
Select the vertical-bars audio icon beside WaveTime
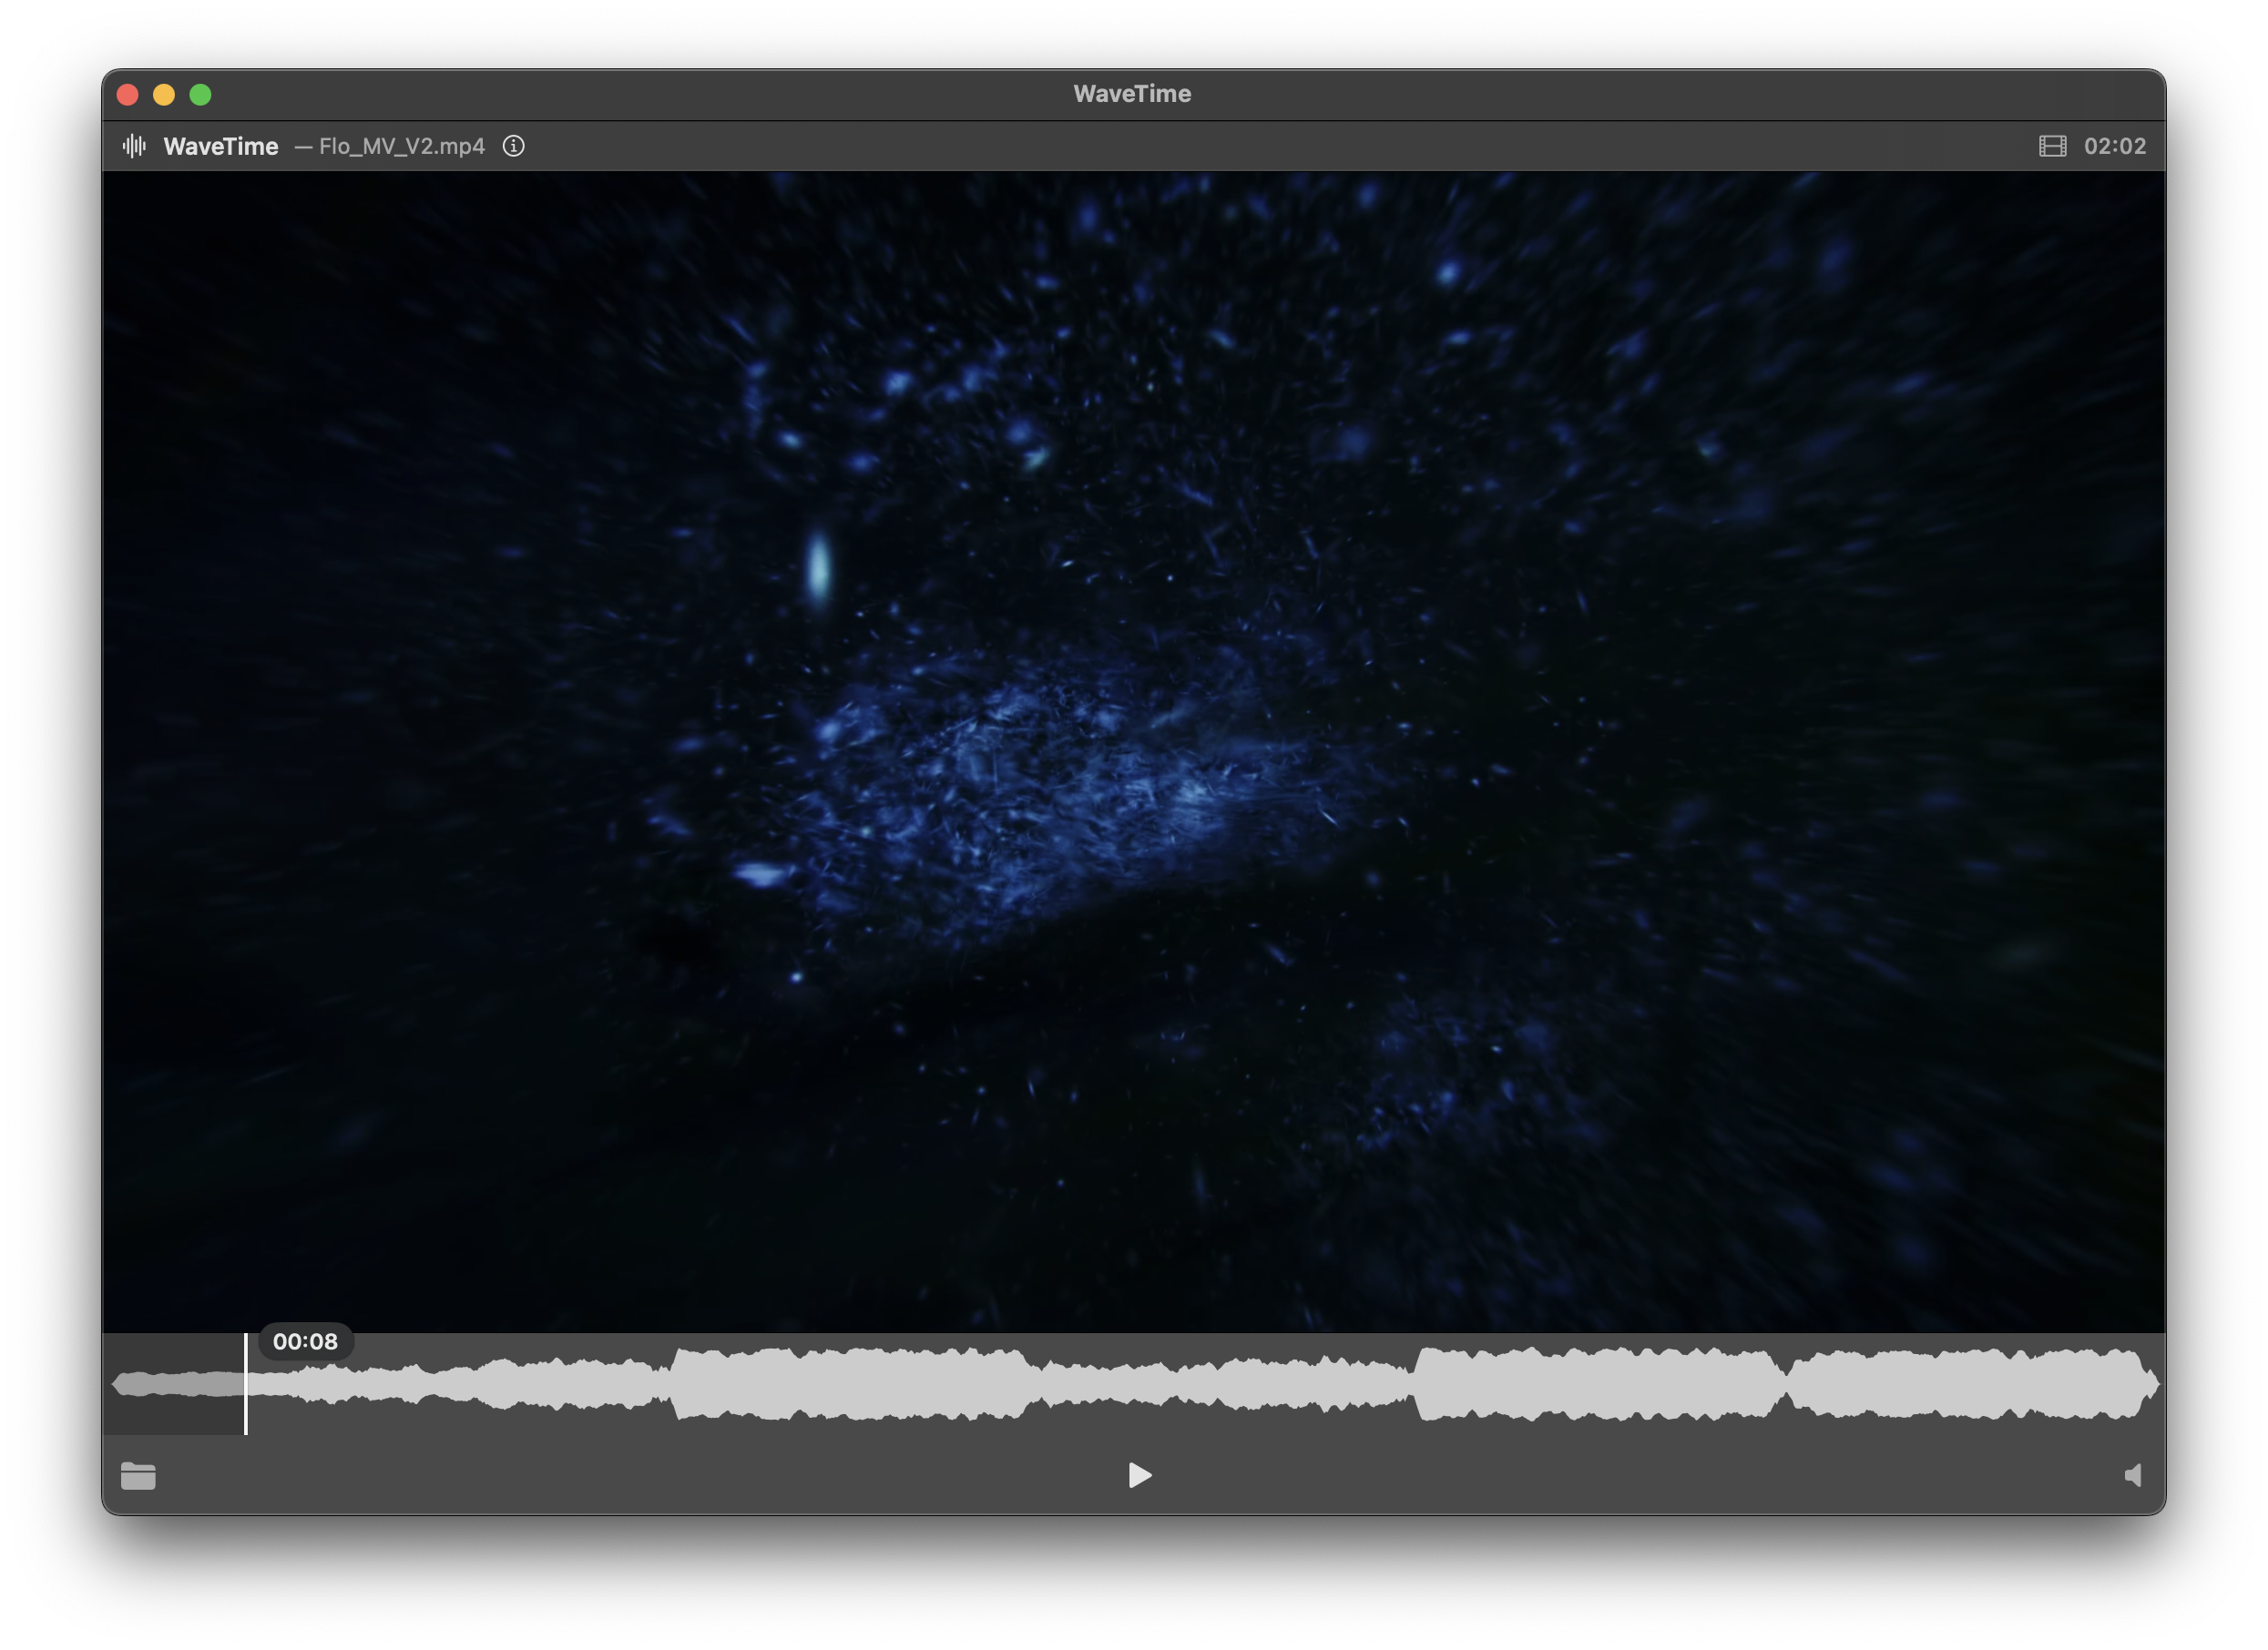tap(135, 146)
